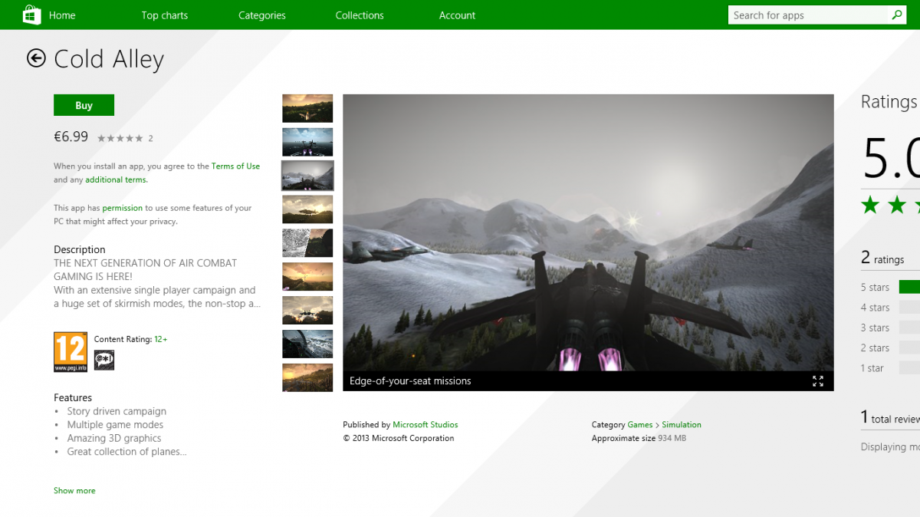Image resolution: width=920 pixels, height=517 pixels.
Task: Click the gray star rating beside the price
Action: click(x=120, y=138)
